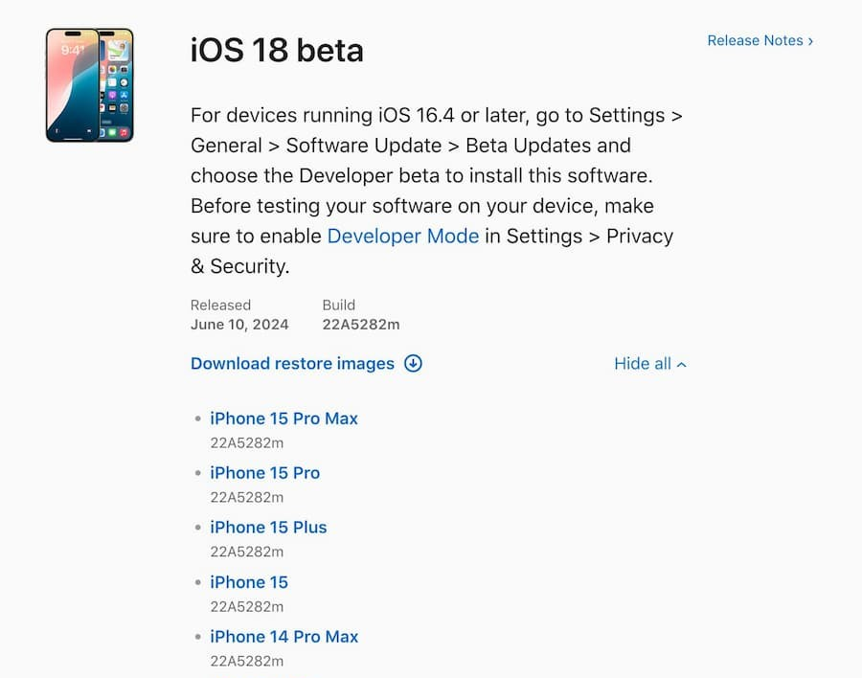Download iPhone 15 Pro Max restore image
This screenshot has width=862, height=678.
coord(284,418)
